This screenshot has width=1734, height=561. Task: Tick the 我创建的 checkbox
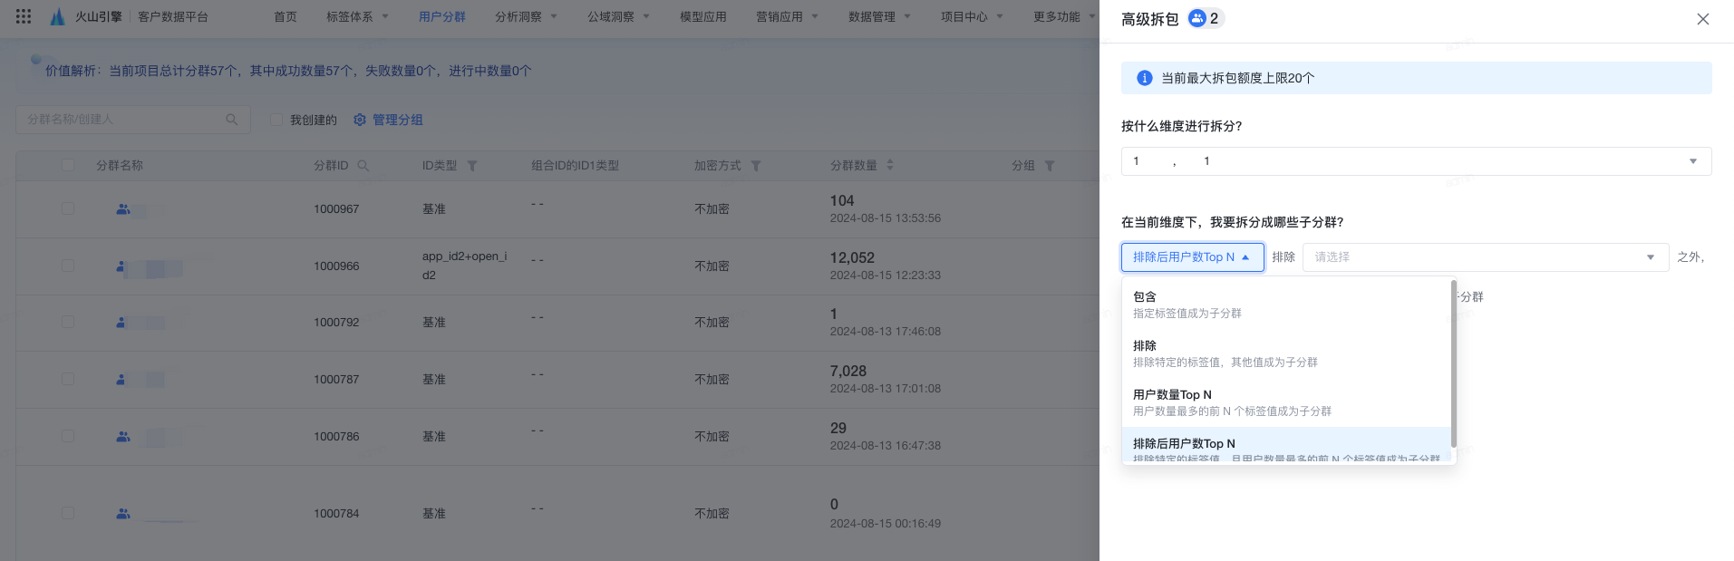pyautogui.click(x=276, y=120)
